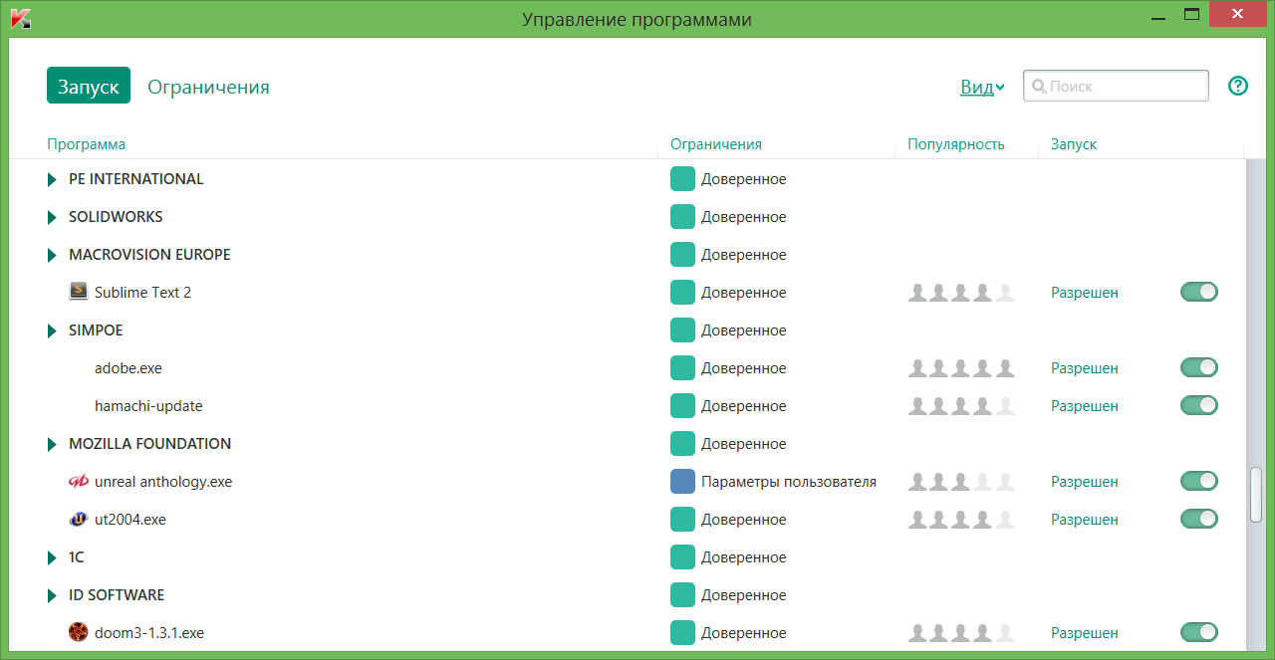The width and height of the screenshot is (1275, 660).
Task: Select the hamachi-update row name
Action: (x=148, y=406)
